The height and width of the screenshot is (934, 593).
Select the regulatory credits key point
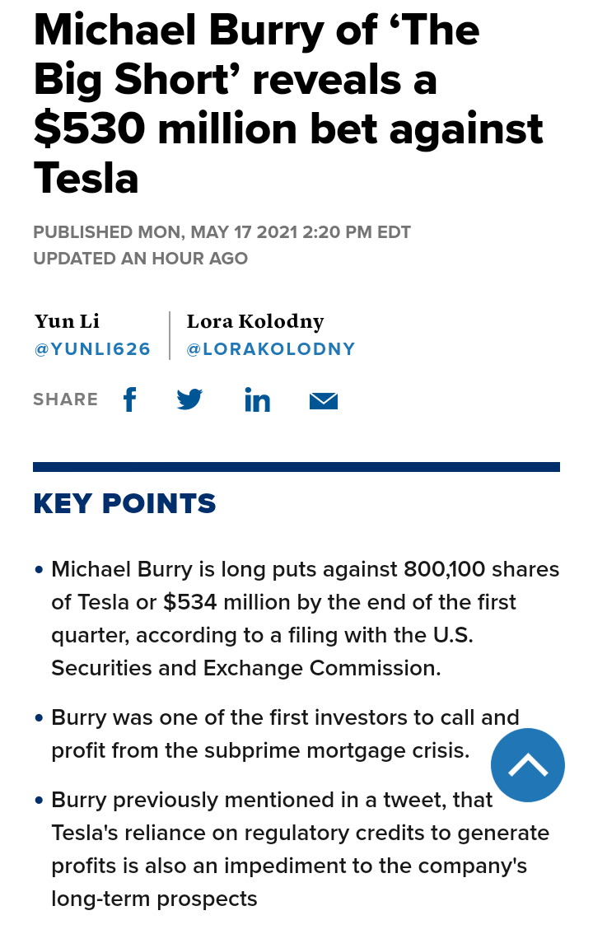click(x=300, y=849)
